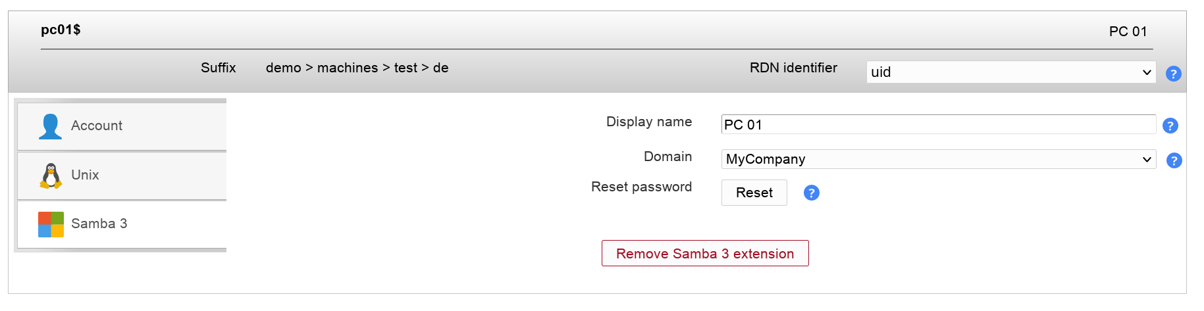This screenshot has height=311, width=1204.
Task: Click the RDN identifier label
Action: click(793, 68)
